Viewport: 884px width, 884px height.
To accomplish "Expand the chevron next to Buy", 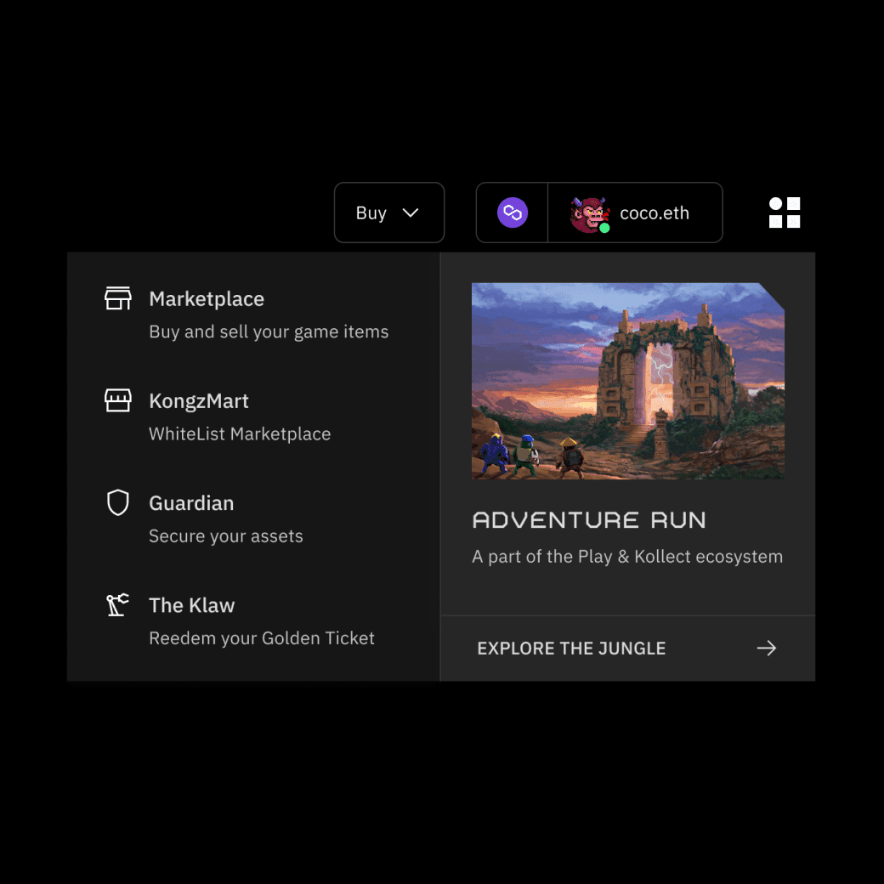I will [411, 212].
